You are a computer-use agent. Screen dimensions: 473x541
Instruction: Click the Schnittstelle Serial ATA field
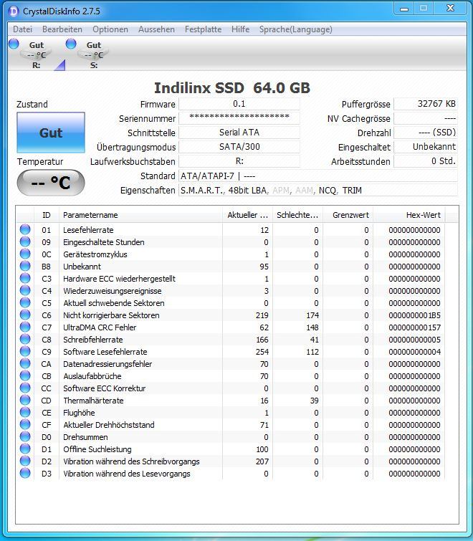239,133
